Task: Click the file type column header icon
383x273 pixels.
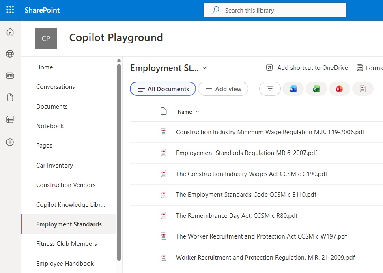Action: 164,112
